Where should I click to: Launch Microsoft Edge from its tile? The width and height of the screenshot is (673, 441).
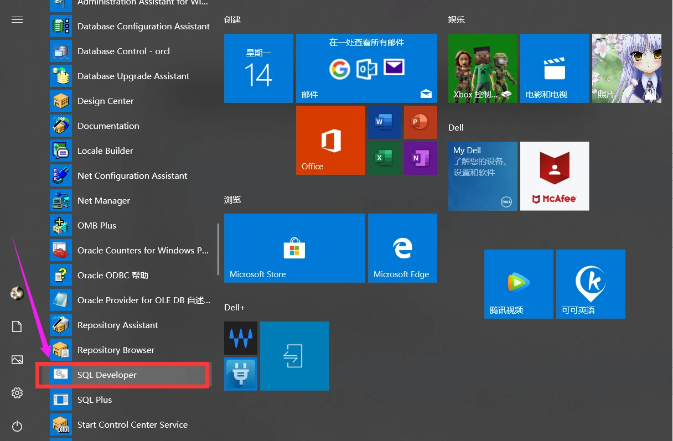402,248
